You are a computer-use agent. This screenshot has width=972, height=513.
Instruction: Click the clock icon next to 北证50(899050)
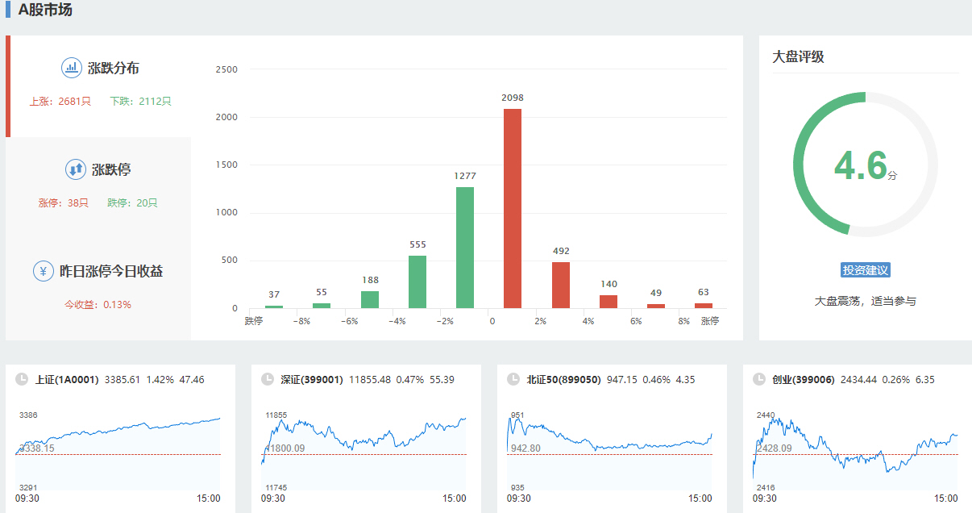tap(513, 379)
